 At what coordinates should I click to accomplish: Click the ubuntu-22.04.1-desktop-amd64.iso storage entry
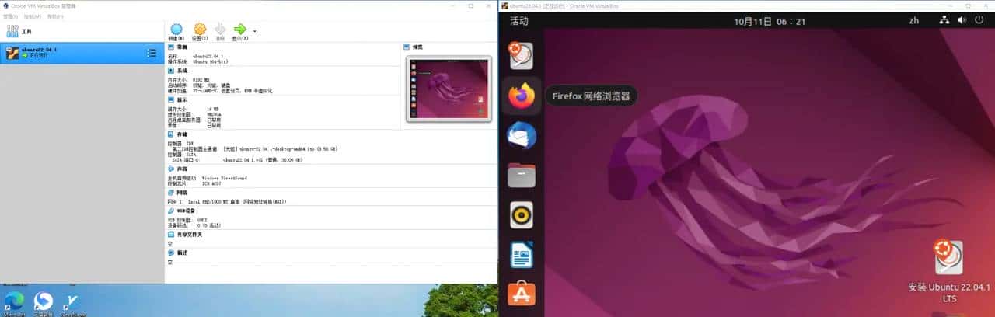pos(281,148)
